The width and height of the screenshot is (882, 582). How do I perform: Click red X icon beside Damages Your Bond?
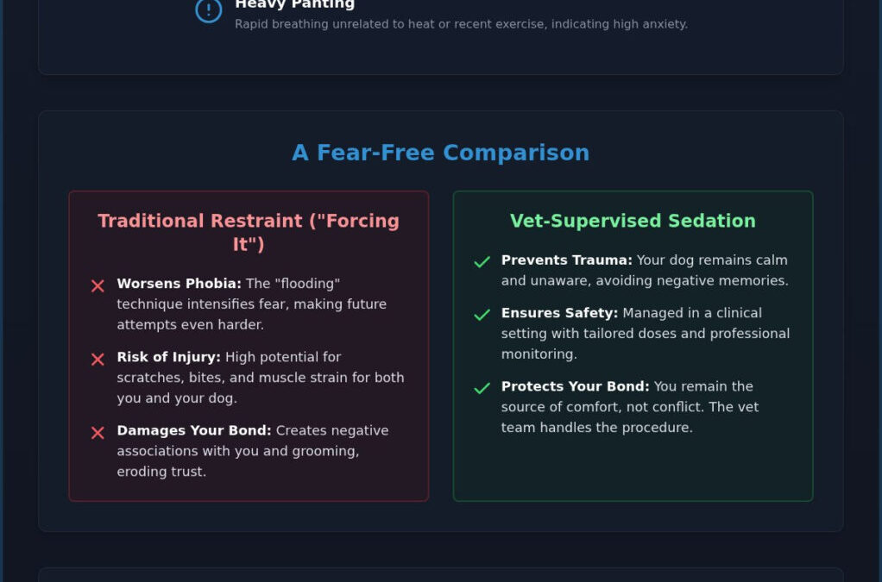pos(98,433)
